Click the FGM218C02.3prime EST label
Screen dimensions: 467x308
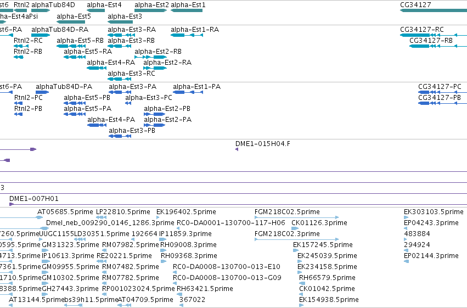click(x=287, y=234)
